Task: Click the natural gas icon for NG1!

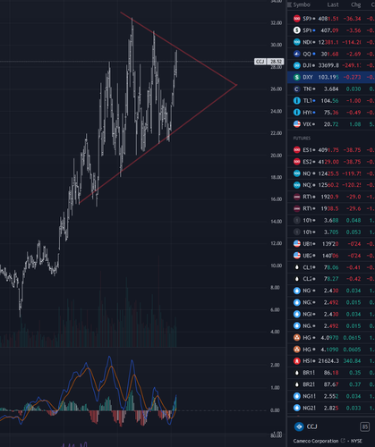Action: coord(297,396)
